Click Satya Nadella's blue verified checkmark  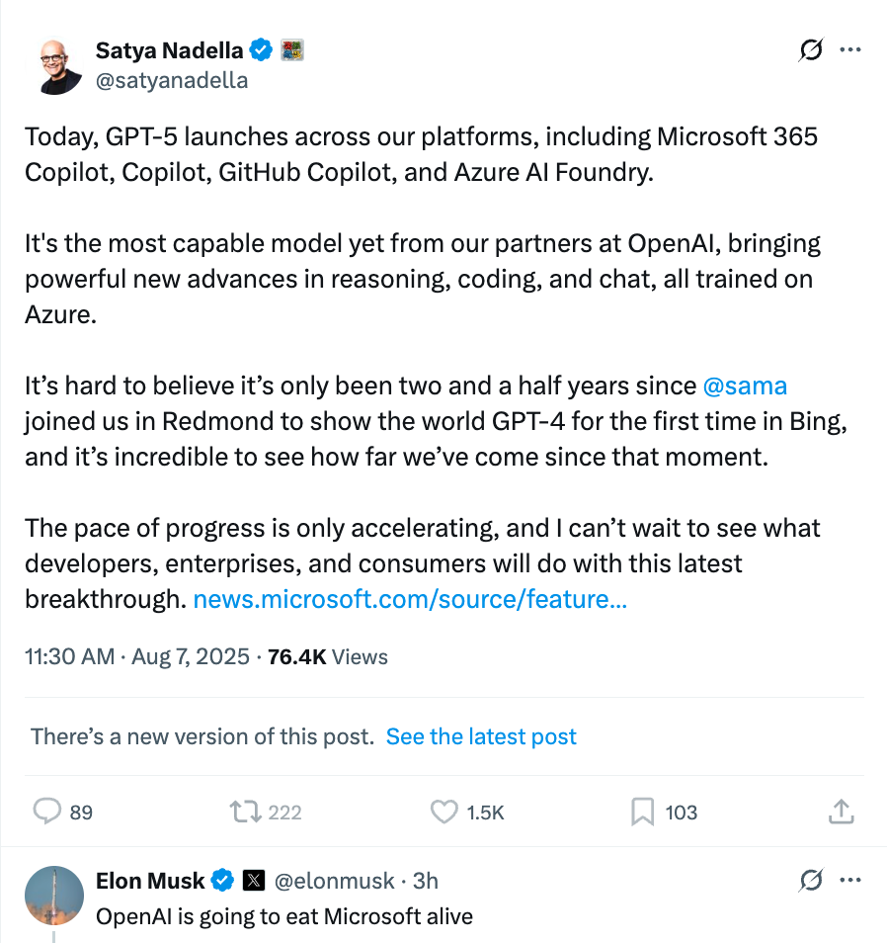tap(262, 49)
